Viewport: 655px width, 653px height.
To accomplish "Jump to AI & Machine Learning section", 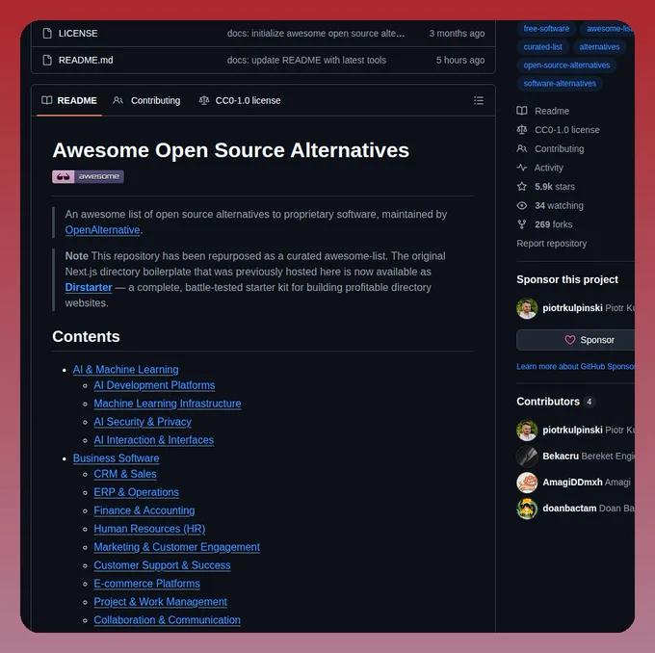I will click(x=126, y=369).
